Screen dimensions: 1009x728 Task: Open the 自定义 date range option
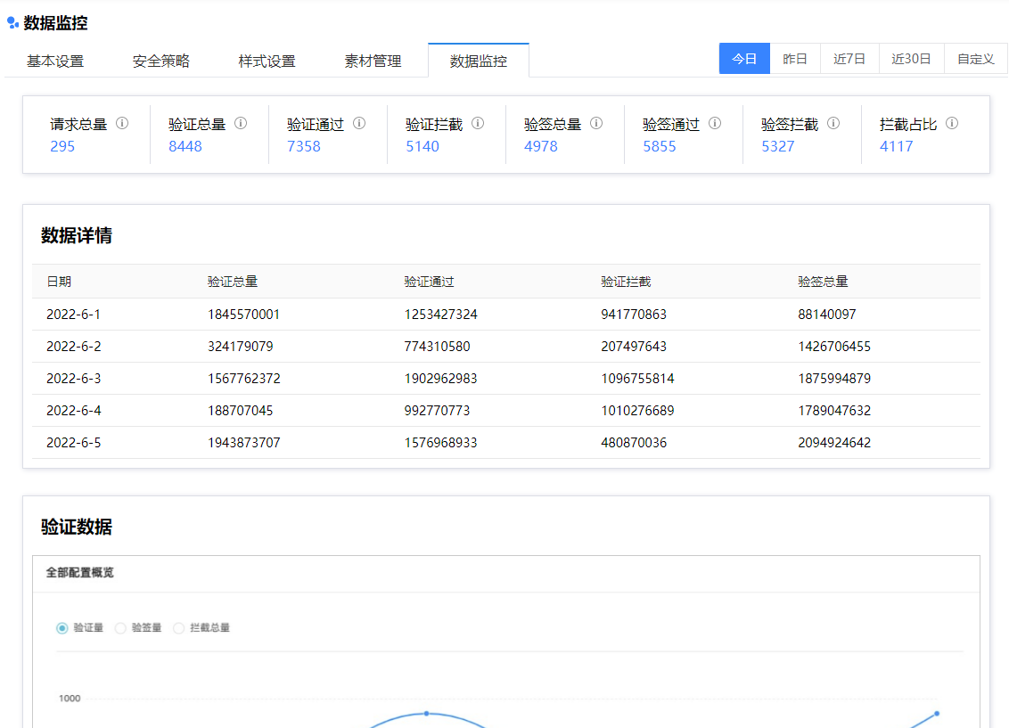(975, 59)
